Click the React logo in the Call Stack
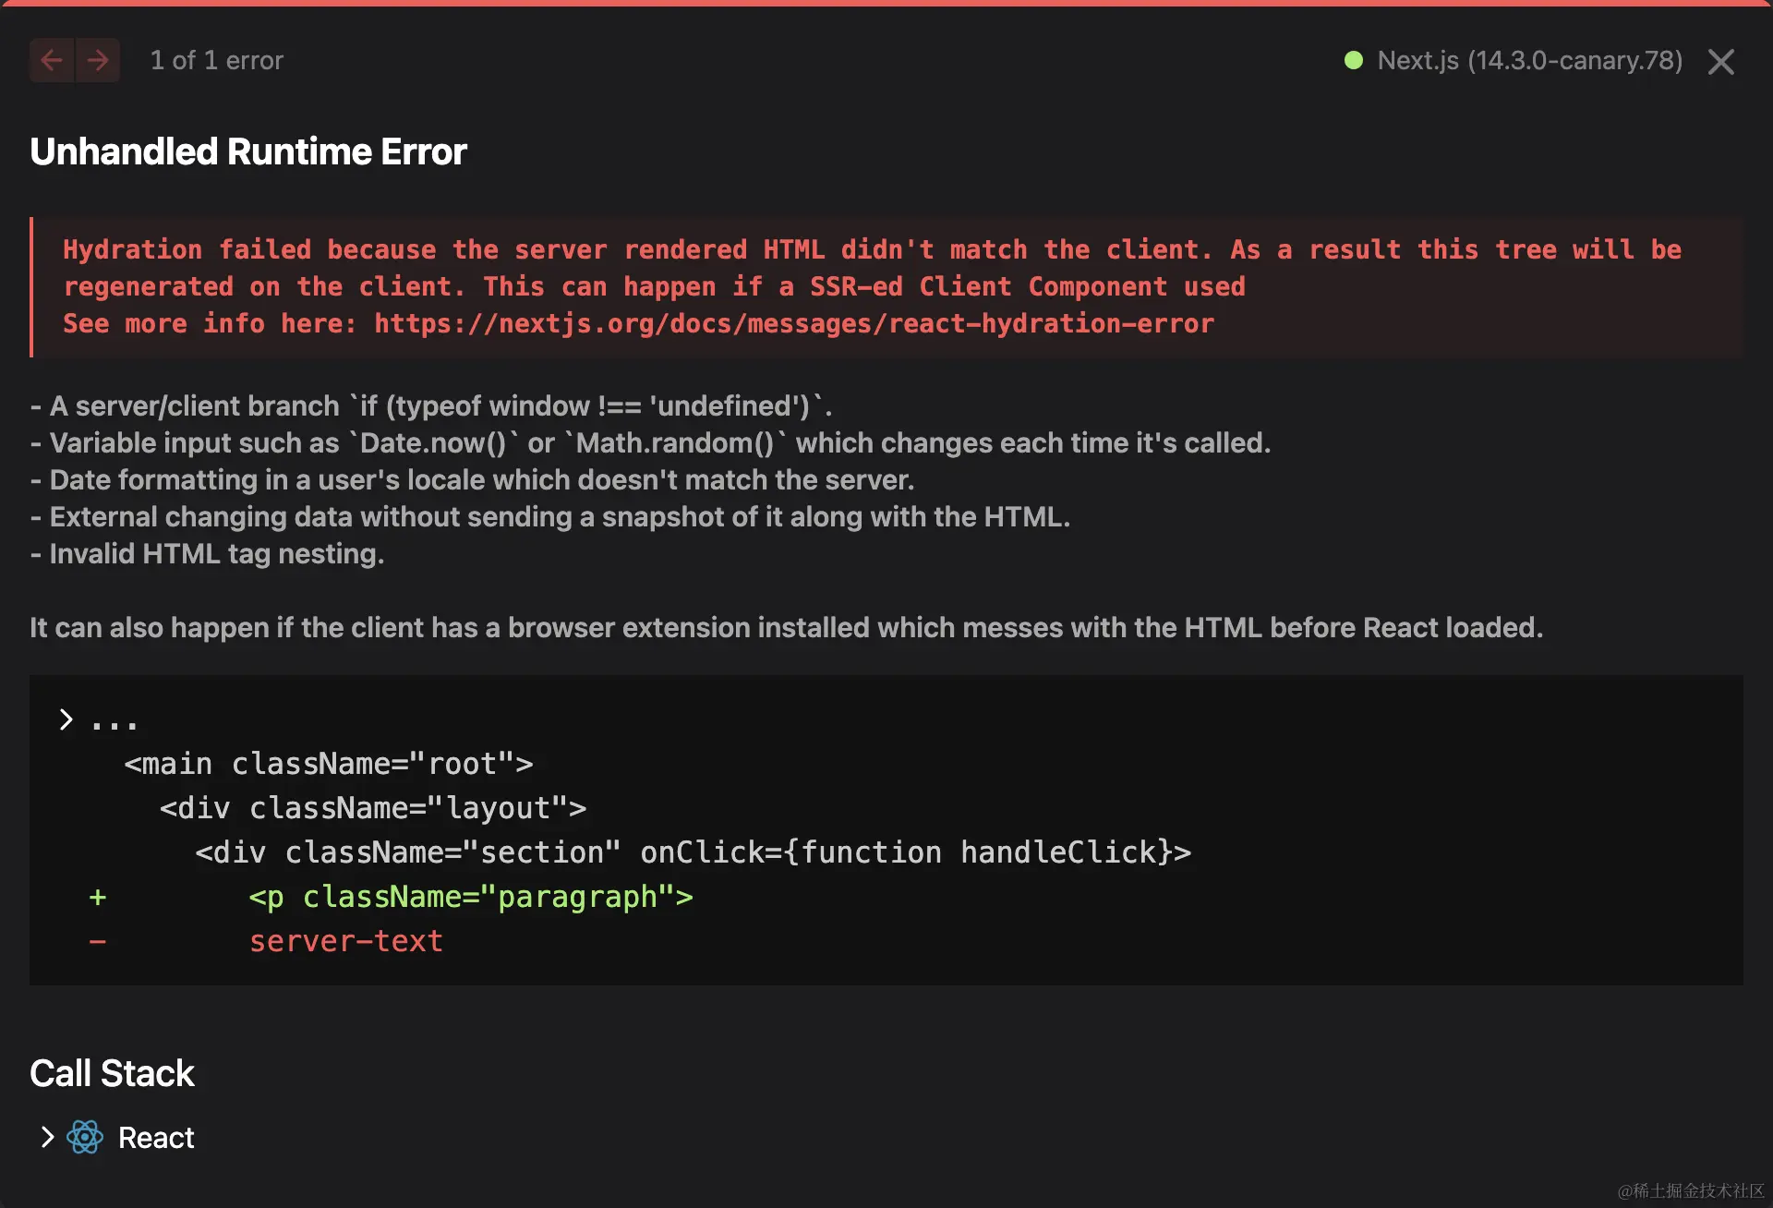Viewport: 1773px width, 1208px height. (84, 1137)
